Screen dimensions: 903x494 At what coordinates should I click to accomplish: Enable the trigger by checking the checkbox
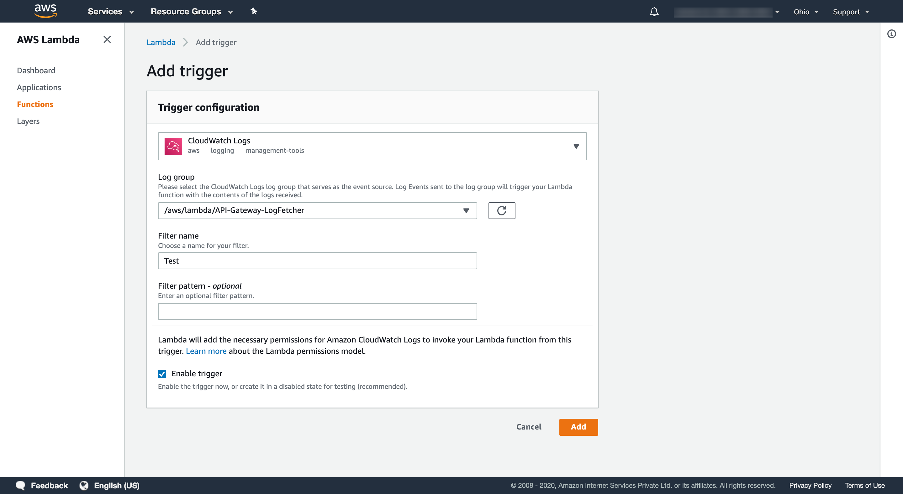point(162,373)
